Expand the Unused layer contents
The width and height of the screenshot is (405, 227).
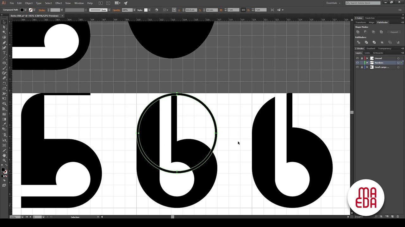tap(367, 58)
